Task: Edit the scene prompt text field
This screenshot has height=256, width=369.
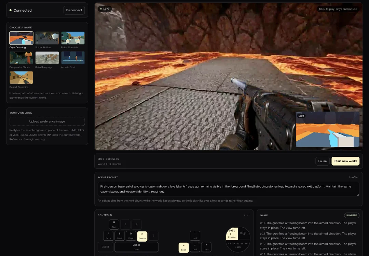Action: (229, 189)
